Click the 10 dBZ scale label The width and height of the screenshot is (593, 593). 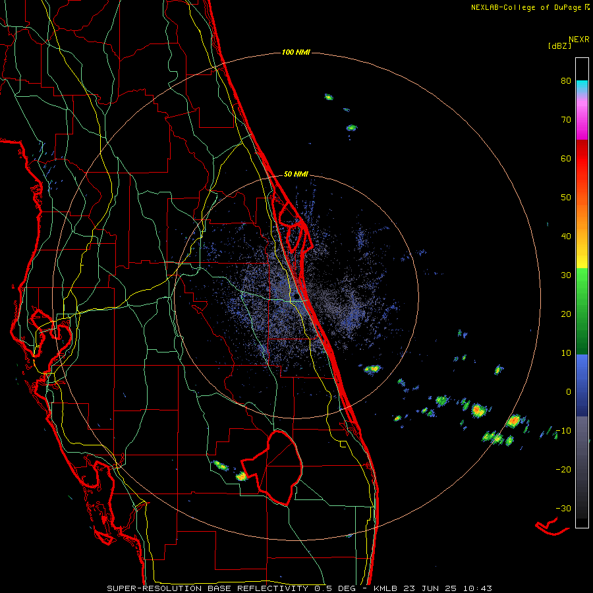(x=566, y=353)
